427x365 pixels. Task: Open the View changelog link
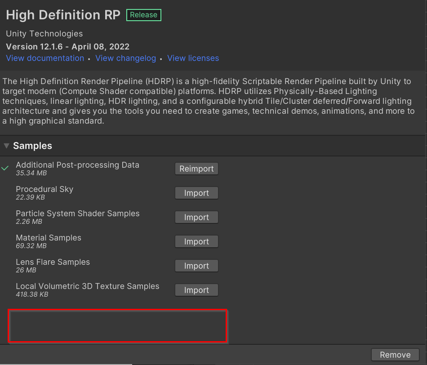(x=125, y=58)
